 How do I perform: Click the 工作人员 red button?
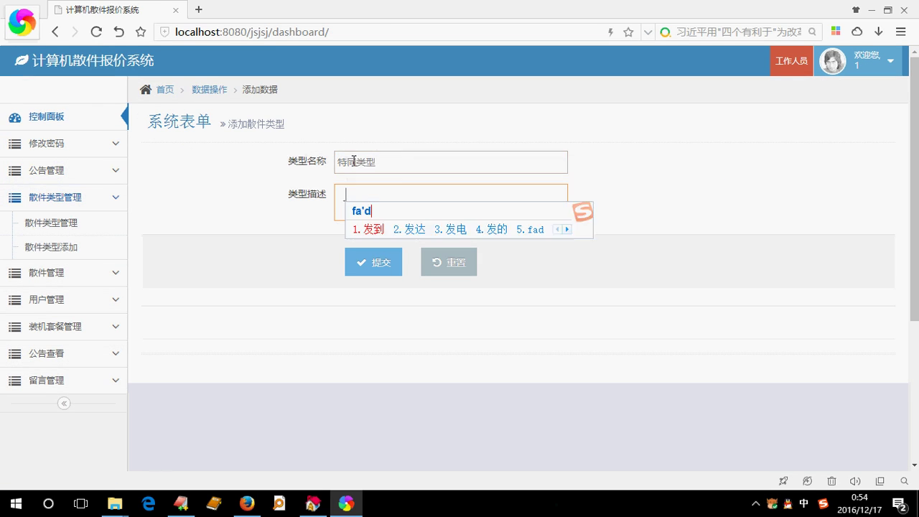(791, 61)
